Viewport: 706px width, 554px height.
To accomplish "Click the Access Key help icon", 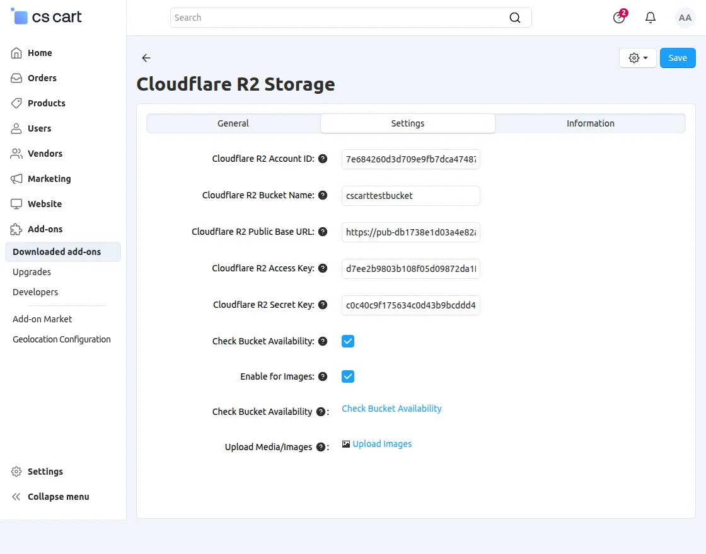I will point(323,268).
